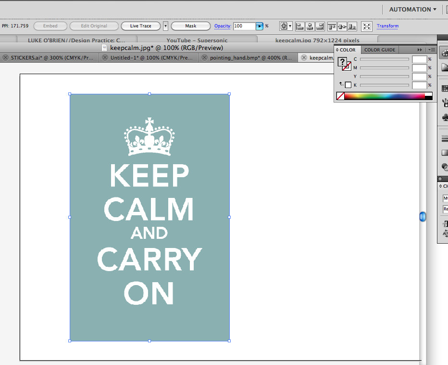This screenshot has height=365, width=448.
Task: Open the Transparency panel icon in dock
Action: click(x=444, y=167)
